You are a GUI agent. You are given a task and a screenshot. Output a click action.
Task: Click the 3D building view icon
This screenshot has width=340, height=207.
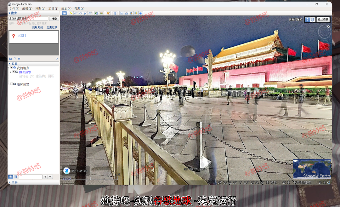pyautogui.click(x=313, y=20)
